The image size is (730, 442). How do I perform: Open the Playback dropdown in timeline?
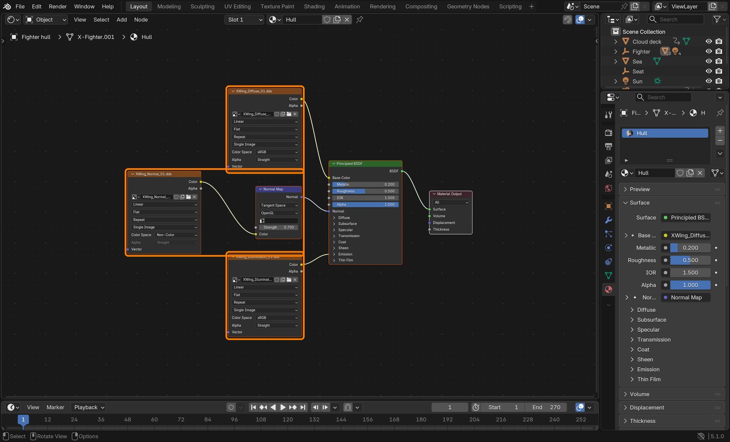point(89,407)
